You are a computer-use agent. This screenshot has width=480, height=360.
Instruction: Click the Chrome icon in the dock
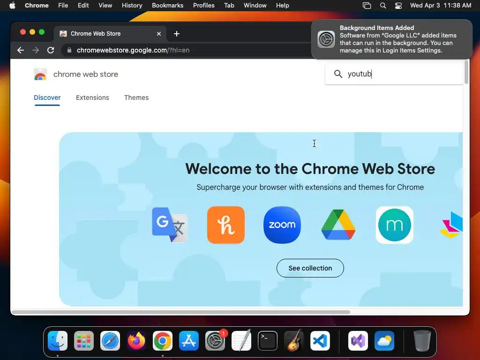pos(163,341)
